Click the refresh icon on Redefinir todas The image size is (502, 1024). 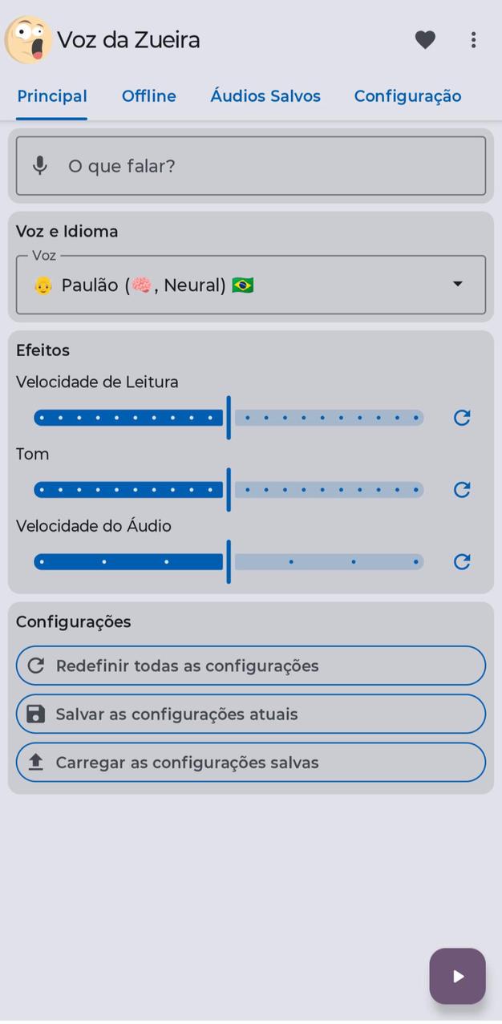pos(35,666)
